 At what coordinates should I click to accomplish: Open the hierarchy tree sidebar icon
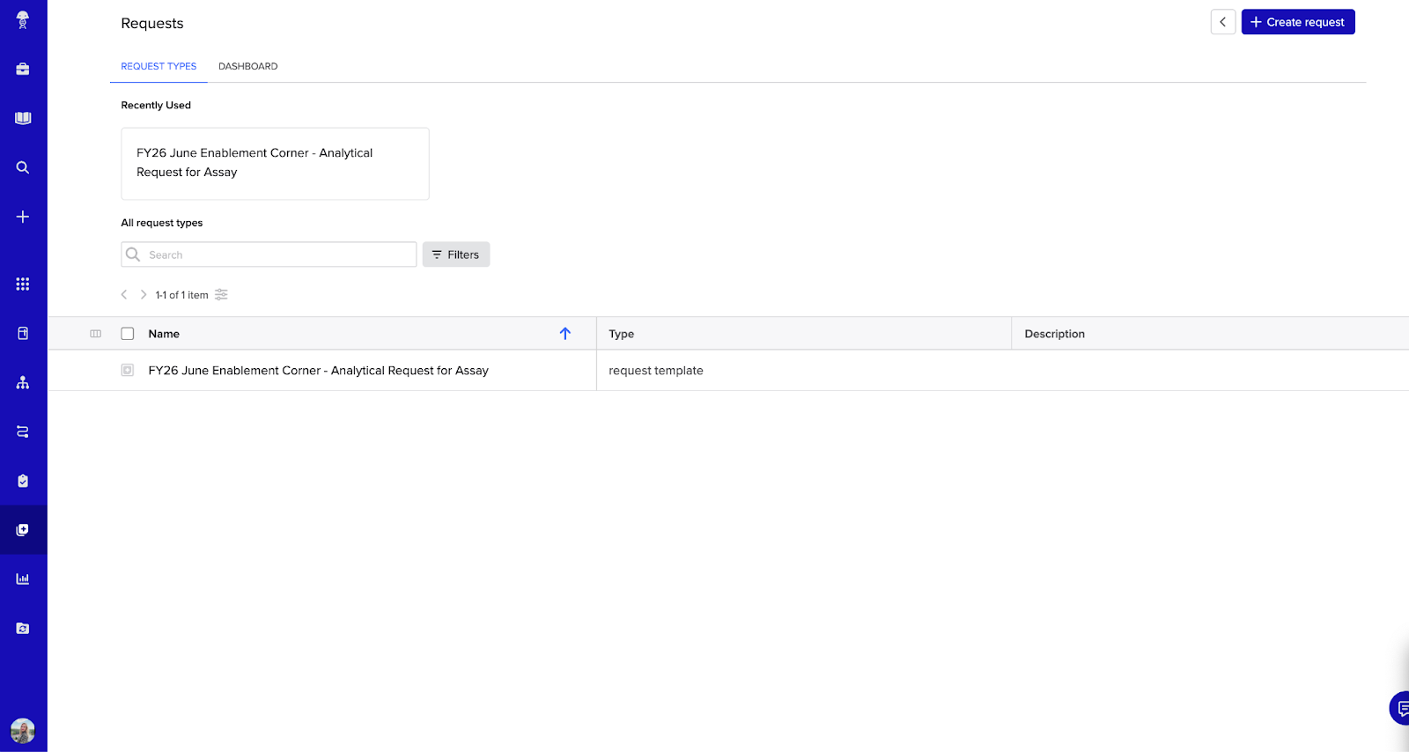tap(23, 382)
